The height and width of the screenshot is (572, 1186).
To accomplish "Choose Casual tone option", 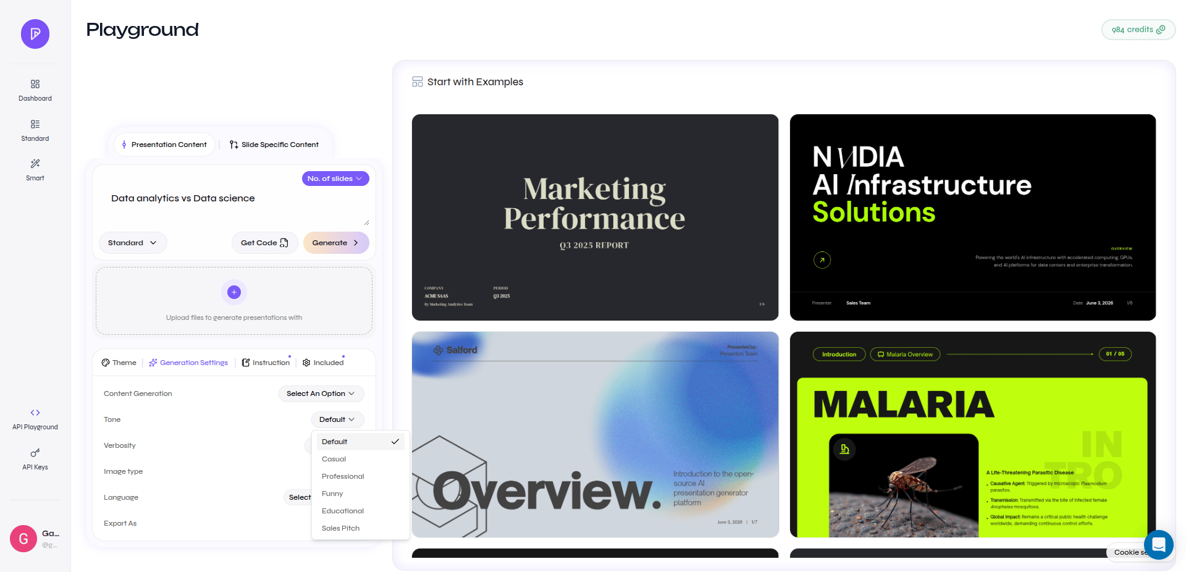I will (361, 459).
